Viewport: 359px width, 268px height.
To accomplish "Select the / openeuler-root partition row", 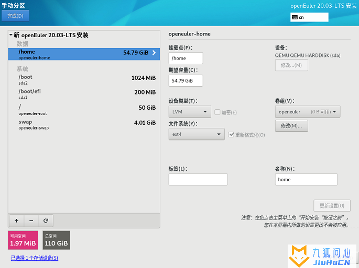I will (84, 110).
